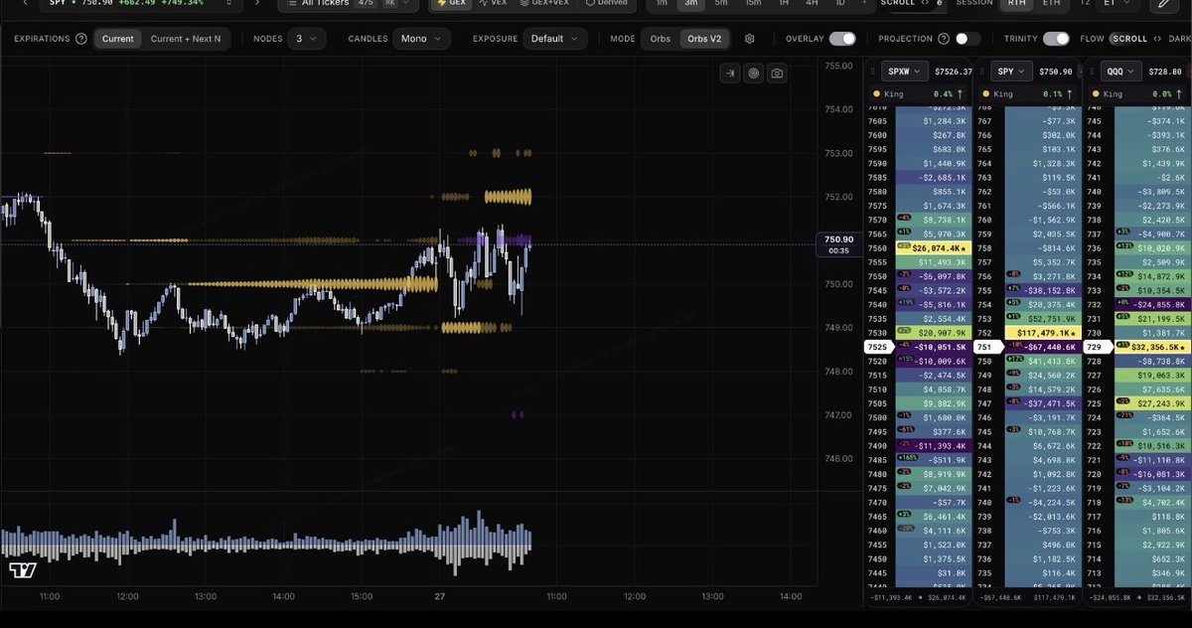Select RTH session
Image resolution: width=1192 pixels, height=628 pixels.
(x=1017, y=3)
